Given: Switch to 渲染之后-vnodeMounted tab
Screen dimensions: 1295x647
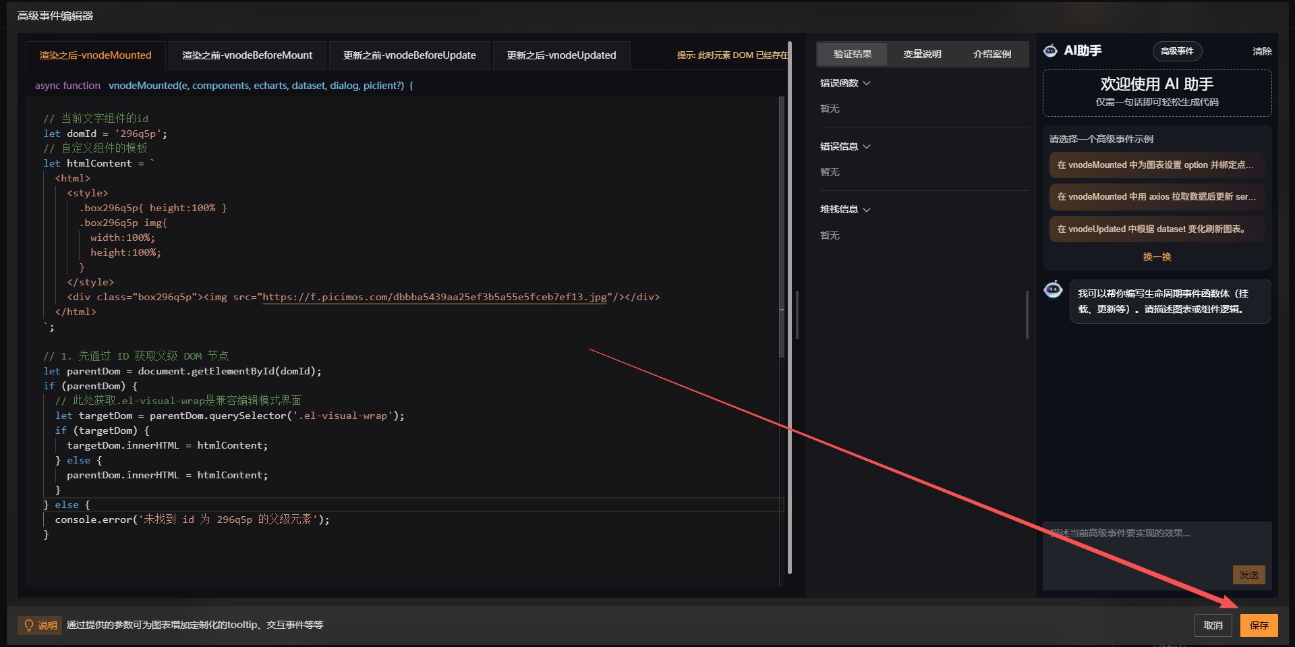Looking at the screenshot, I should pos(95,55).
